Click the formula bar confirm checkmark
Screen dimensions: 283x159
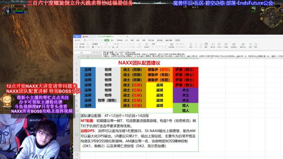click(x=97, y=52)
